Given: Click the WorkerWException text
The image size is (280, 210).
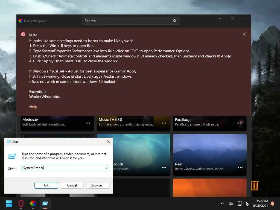Looking at the screenshot, I should point(45,97).
